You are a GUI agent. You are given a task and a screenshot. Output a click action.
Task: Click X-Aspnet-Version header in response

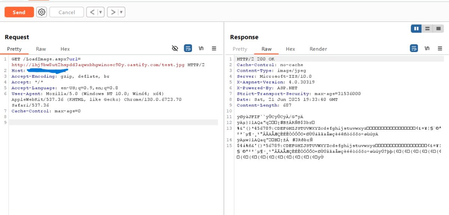[x=276, y=82]
